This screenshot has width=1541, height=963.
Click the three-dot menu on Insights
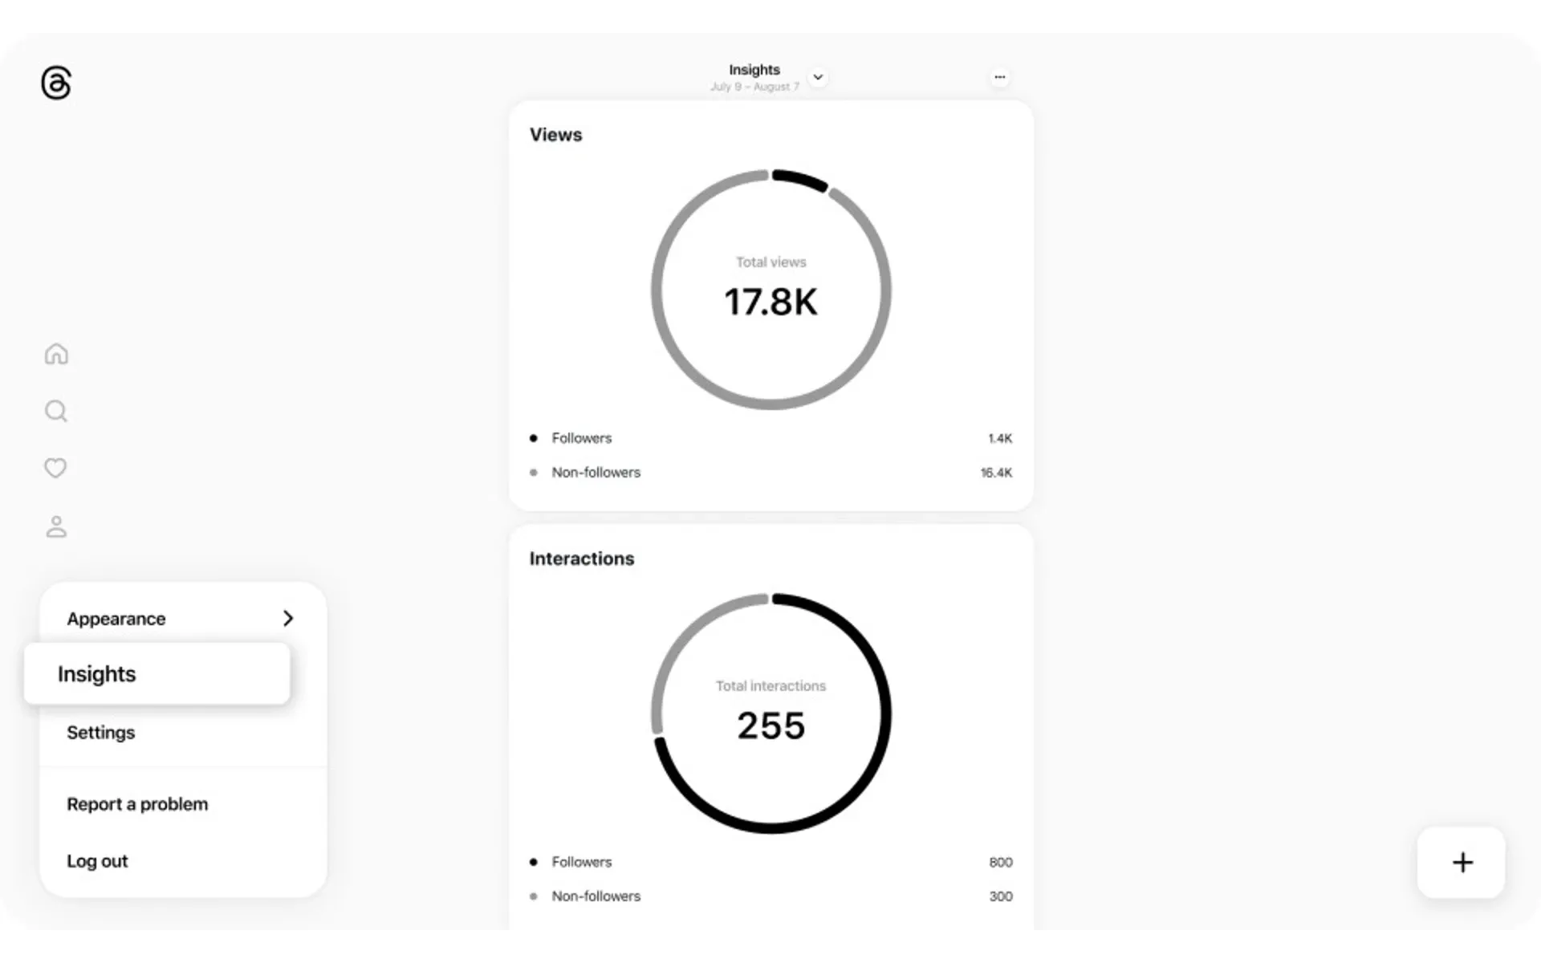(999, 75)
